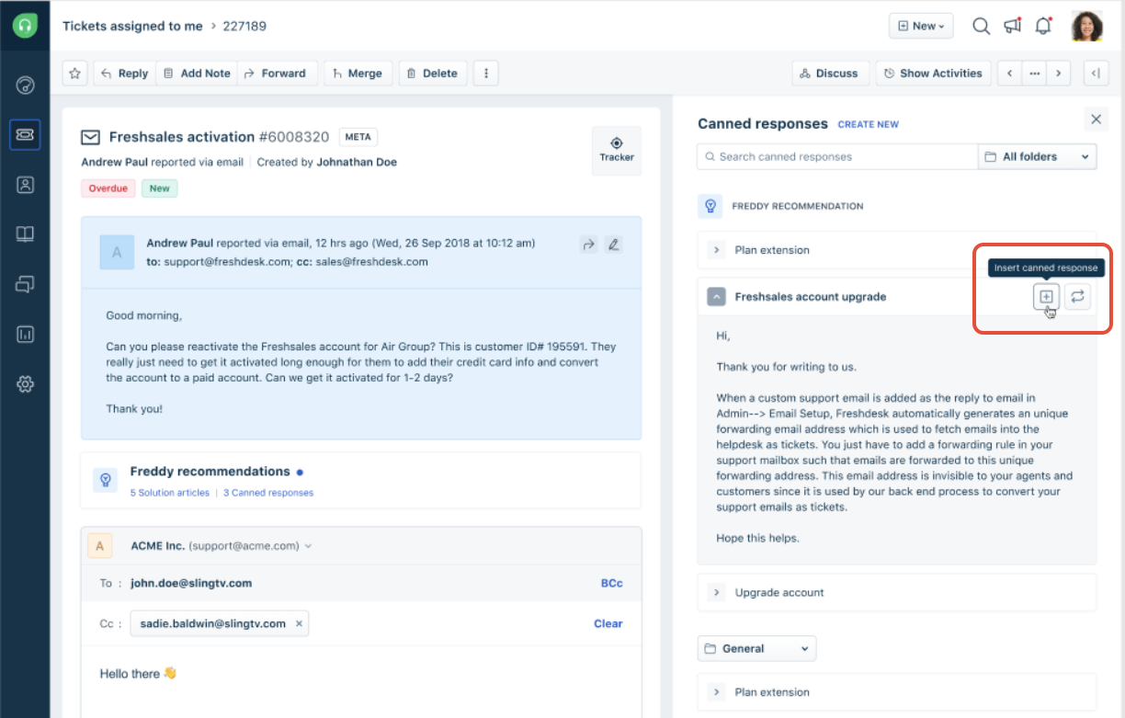The image size is (1125, 718).
Task: Open 5 Solution articles link
Action: [170, 493]
